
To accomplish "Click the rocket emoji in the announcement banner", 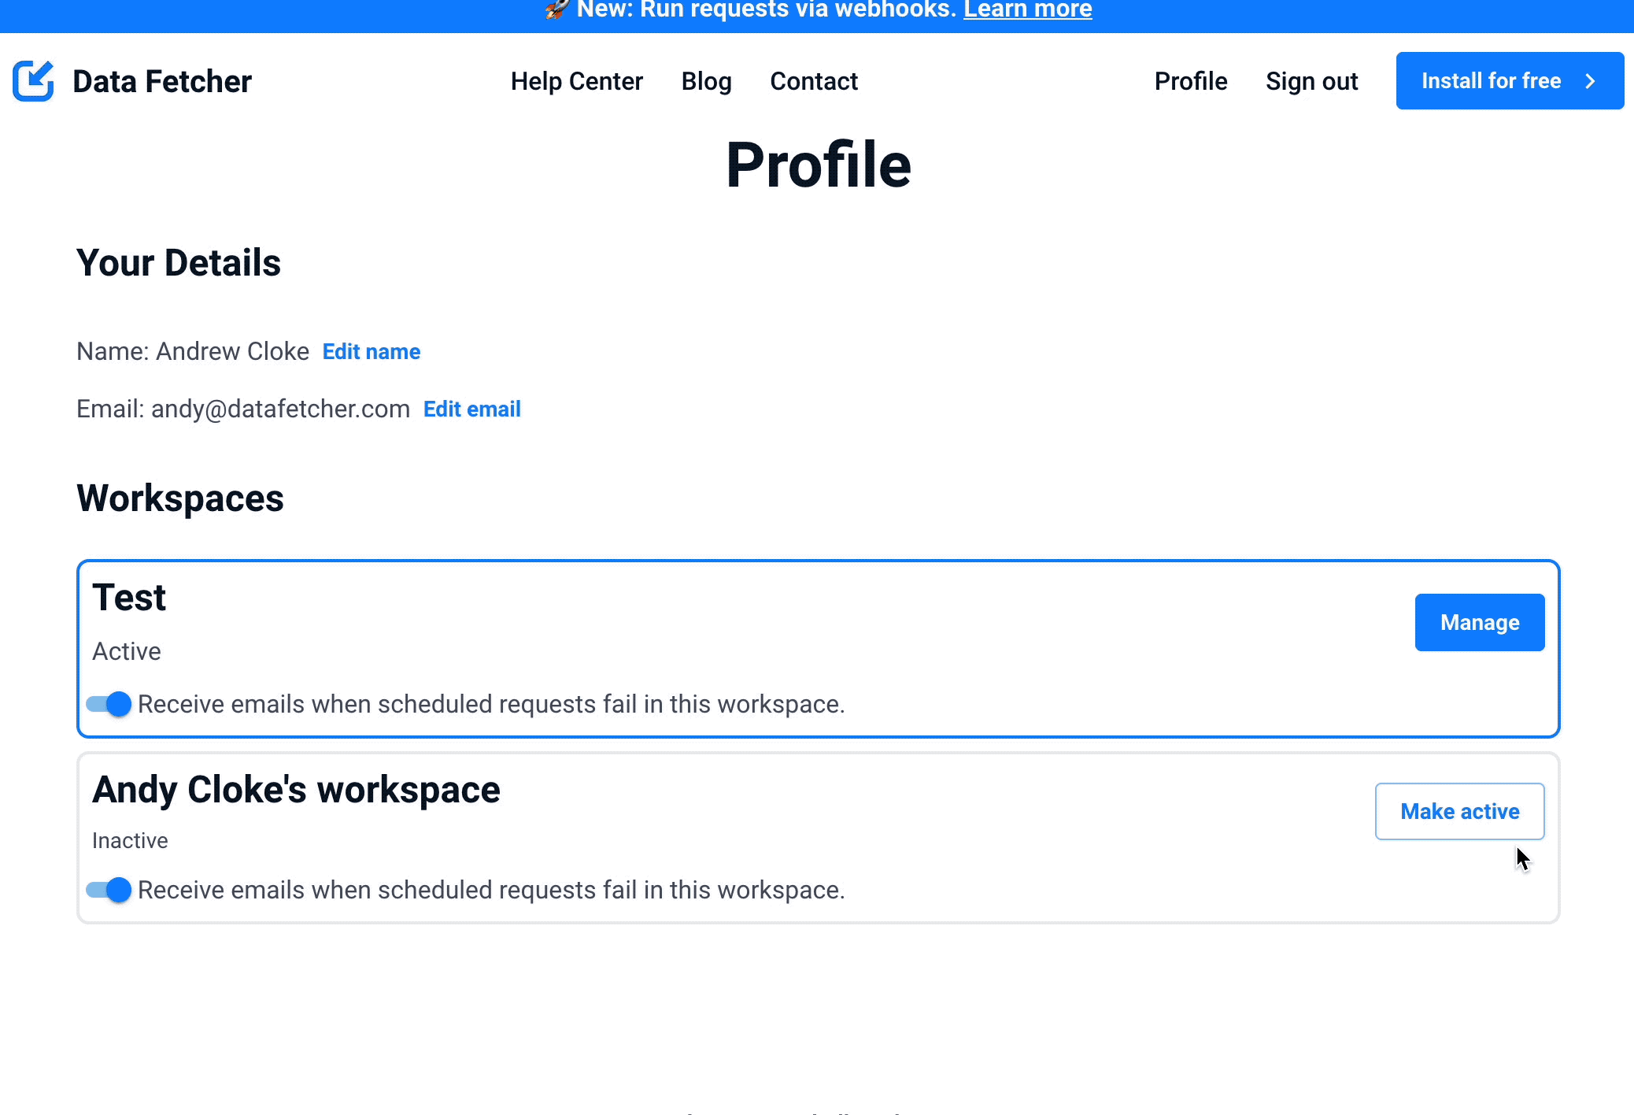I will point(556,9).
